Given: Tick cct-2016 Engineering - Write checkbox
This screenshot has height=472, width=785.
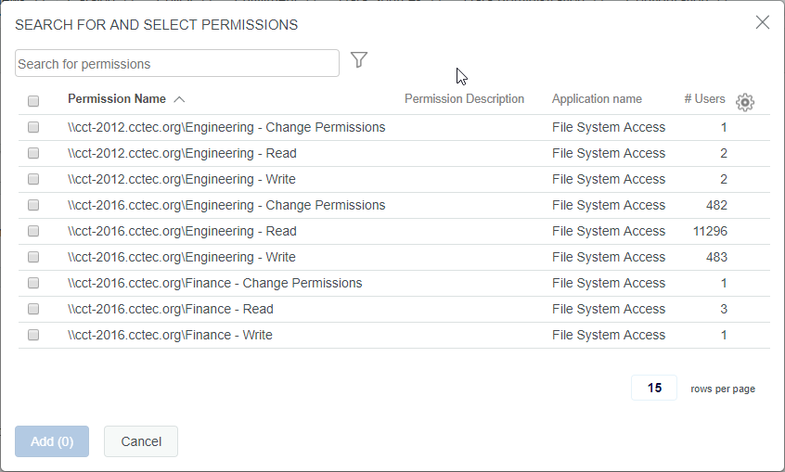Looking at the screenshot, I should [33, 257].
